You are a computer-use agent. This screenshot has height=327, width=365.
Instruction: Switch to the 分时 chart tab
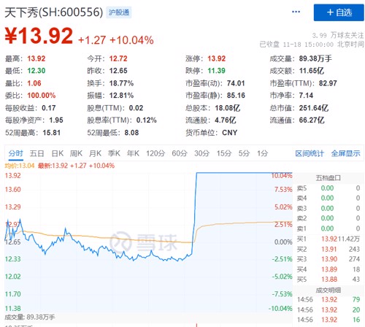pos(16,153)
